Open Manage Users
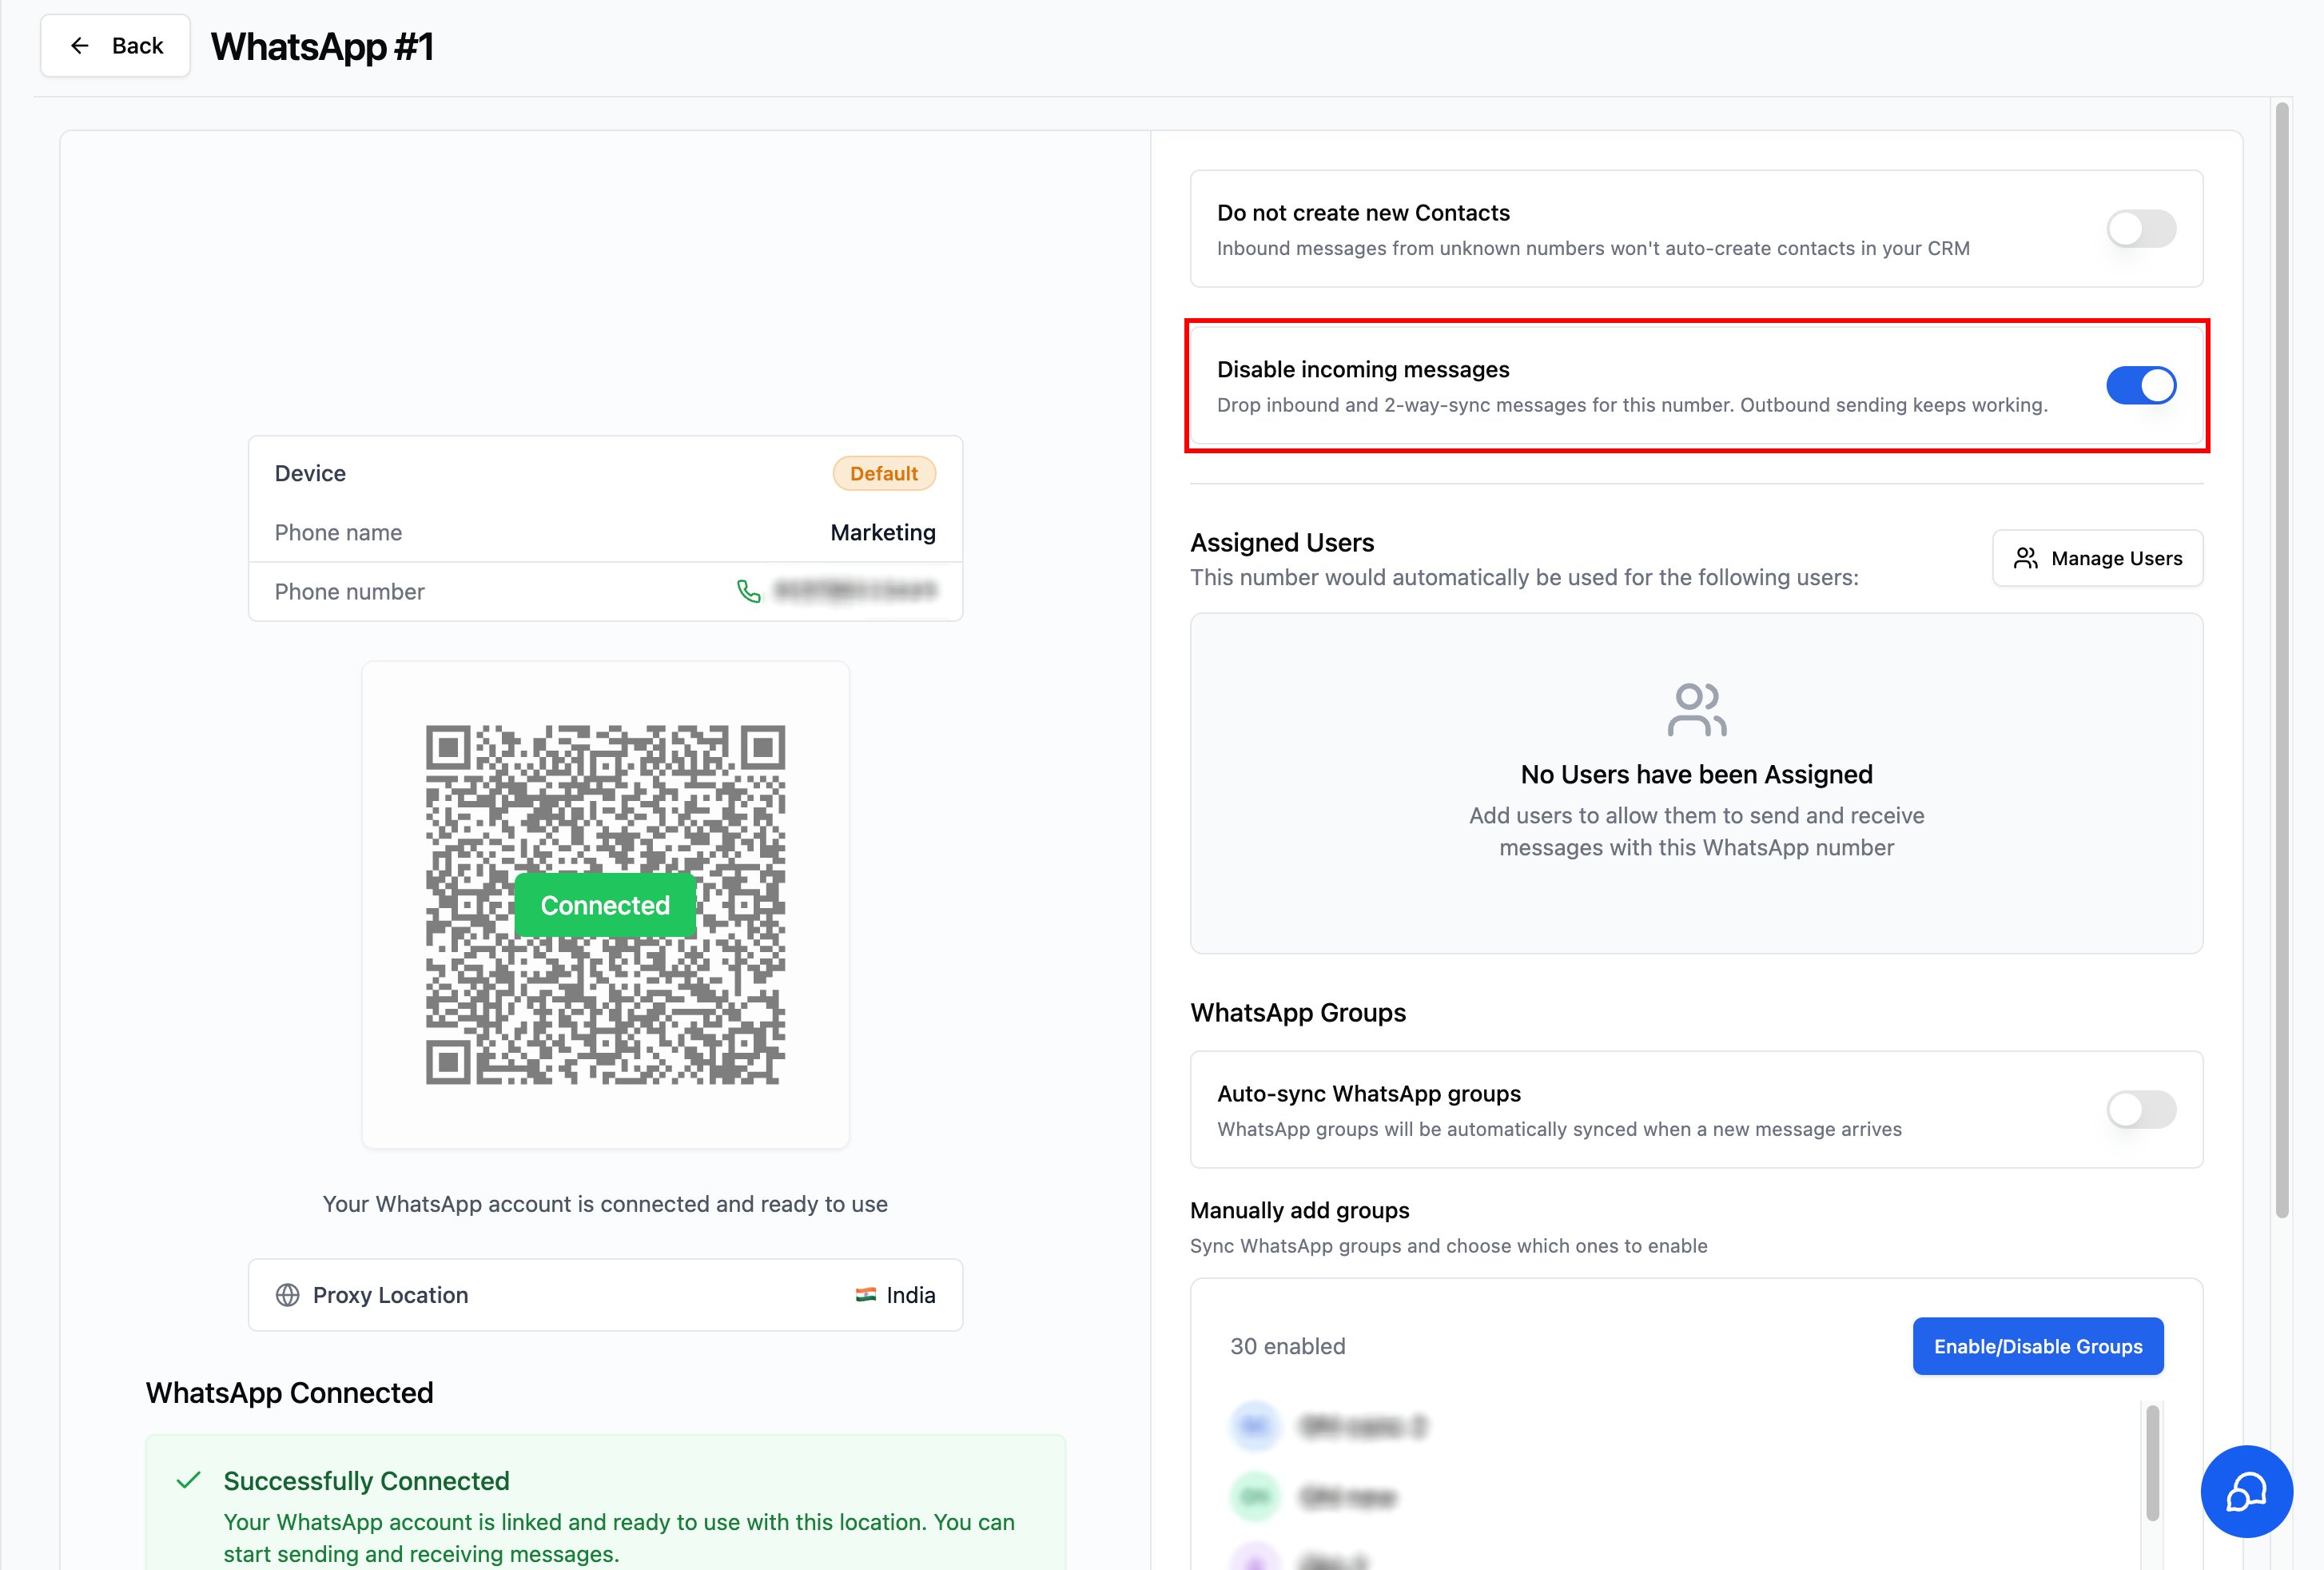 pyautogui.click(x=2097, y=558)
